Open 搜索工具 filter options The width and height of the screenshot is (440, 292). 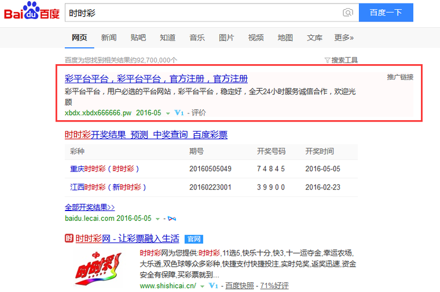[344, 60]
